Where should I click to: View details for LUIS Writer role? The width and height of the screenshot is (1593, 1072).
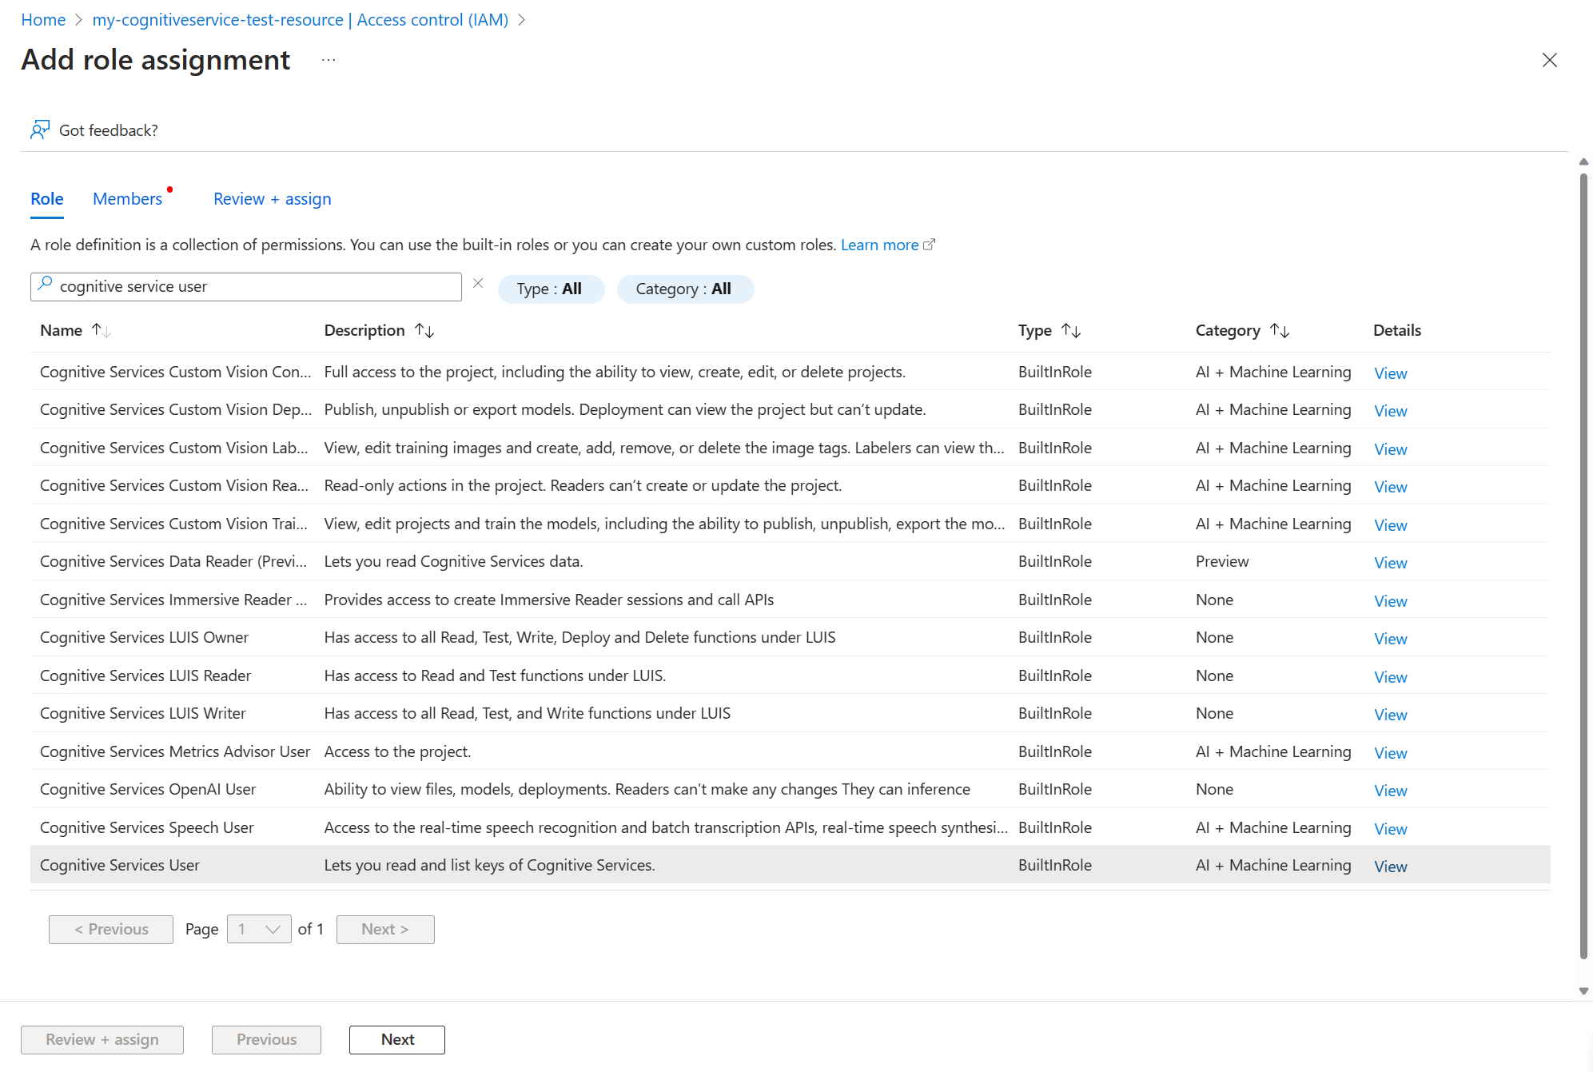(x=1390, y=715)
